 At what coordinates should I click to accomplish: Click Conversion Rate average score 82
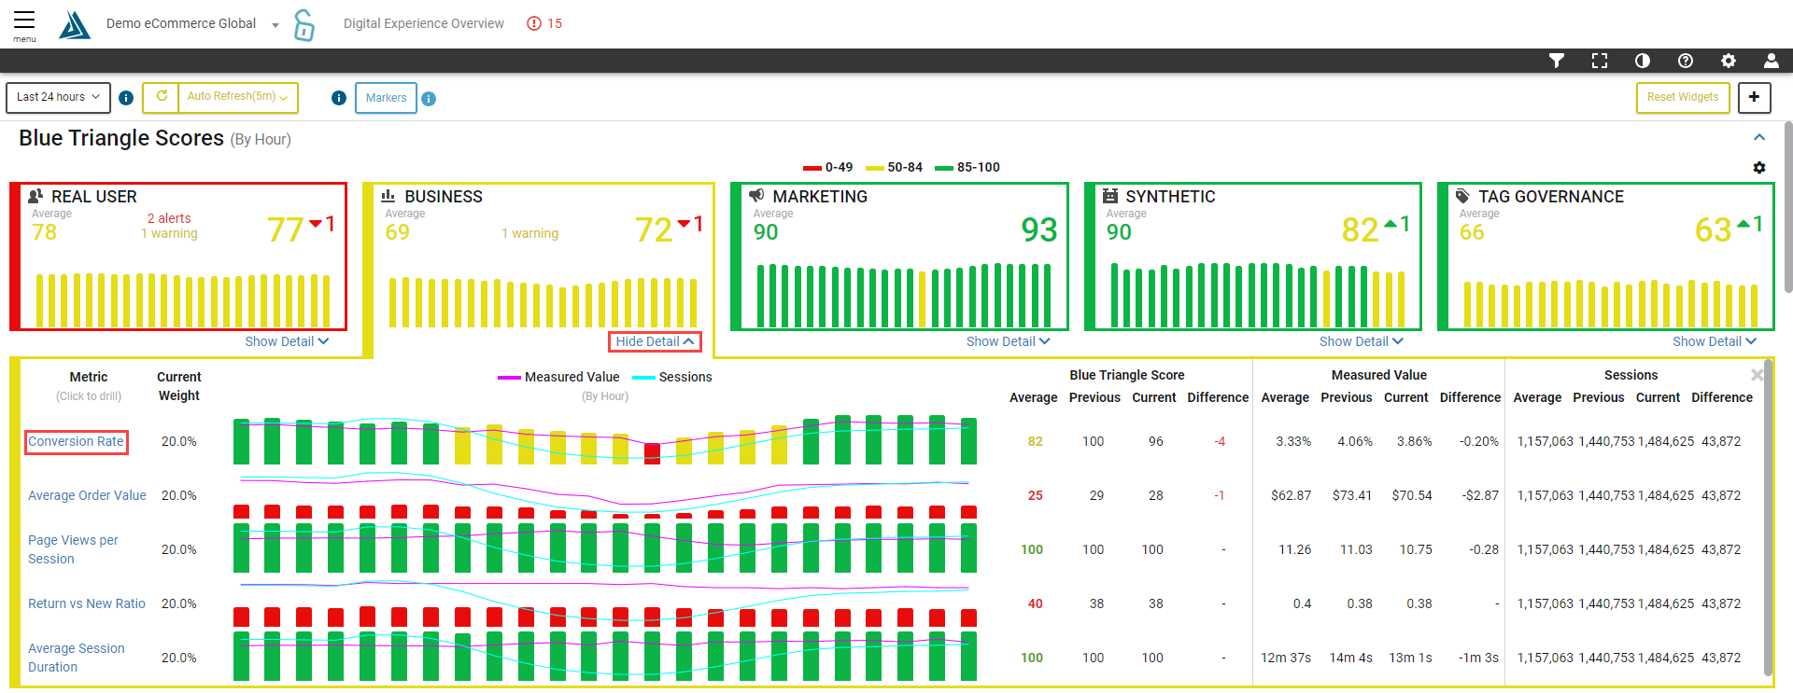click(x=1035, y=441)
